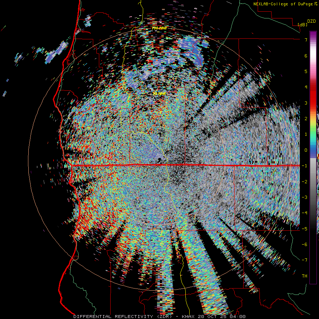Click the 4 value on the color scale
Viewport: 319px width, 319px height.
(306, 87)
